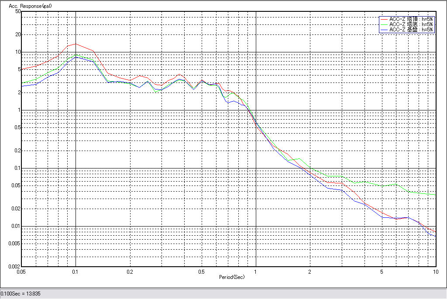Click the 0.5 tick label on the period axis

(x=201, y=272)
